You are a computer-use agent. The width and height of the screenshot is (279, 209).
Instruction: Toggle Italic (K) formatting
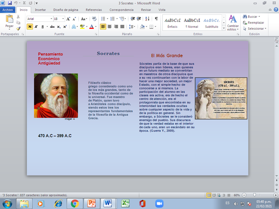(36, 27)
